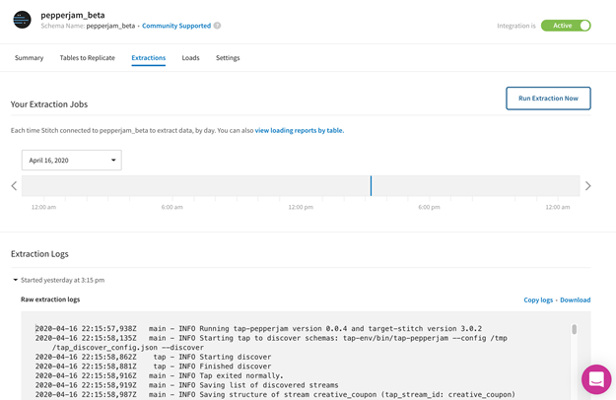The width and height of the screenshot is (616, 400).
Task: Click the log panel scrollbar thumb
Action: [575, 329]
